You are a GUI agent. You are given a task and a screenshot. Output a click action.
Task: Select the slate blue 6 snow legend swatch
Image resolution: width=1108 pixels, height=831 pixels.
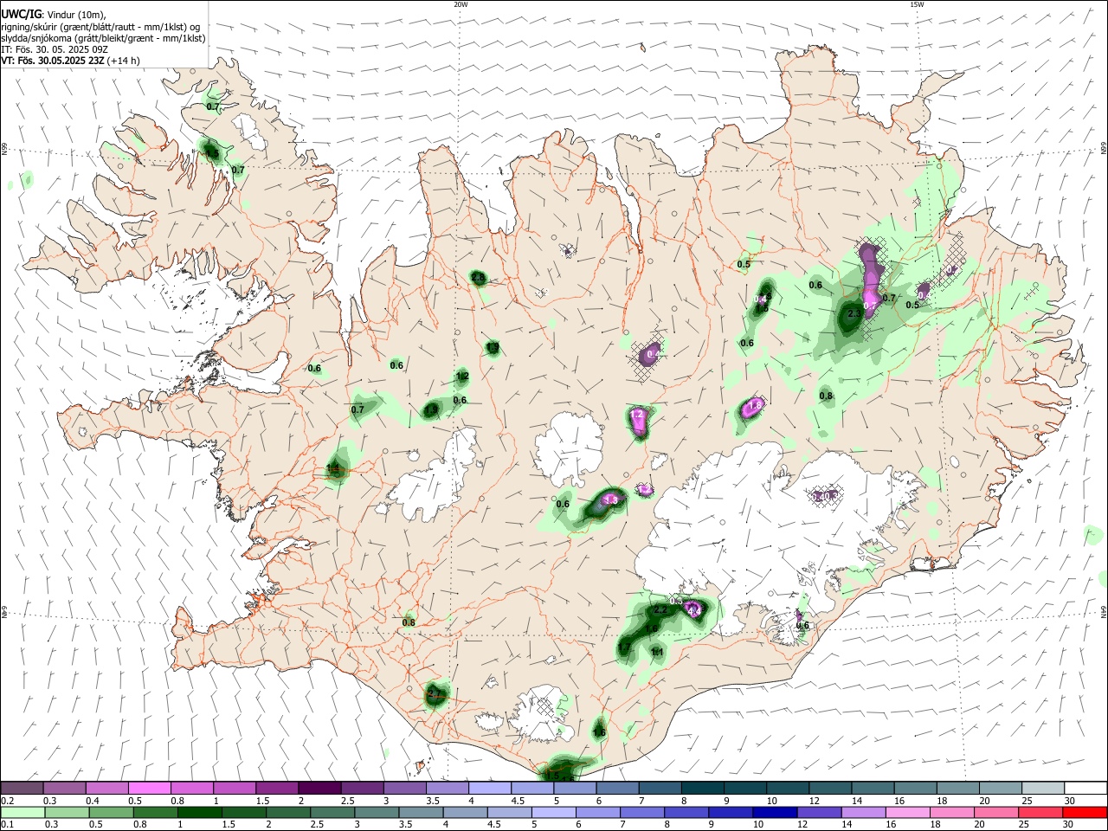pyautogui.click(x=616, y=788)
